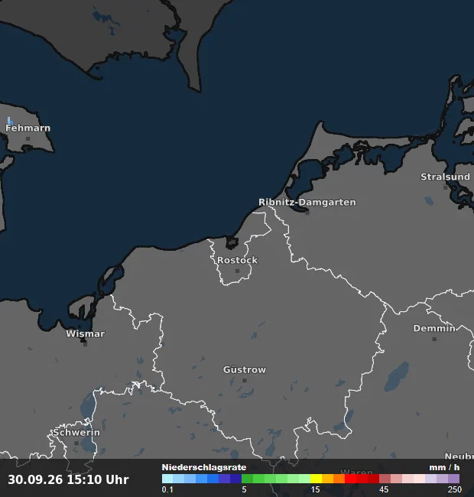Select the purple legend swatch at 250
This screenshot has width=474, height=497.
(453, 479)
